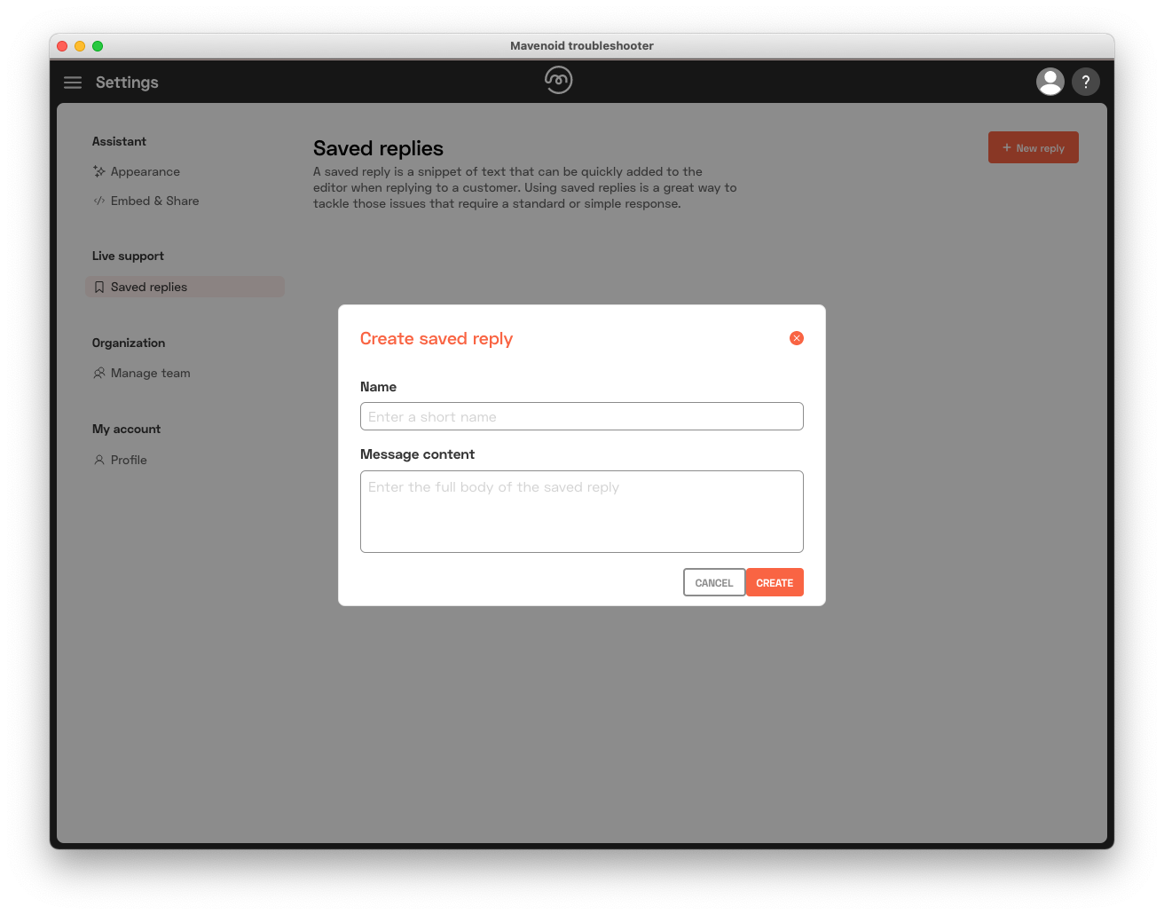This screenshot has width=1164, height=915.
Task: Click the macOS green zoom button
Action: [98, 46]
